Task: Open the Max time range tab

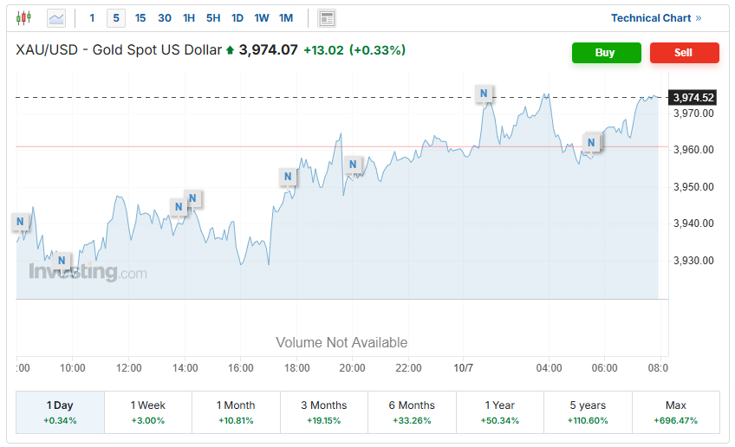Action: pos(675,411)
